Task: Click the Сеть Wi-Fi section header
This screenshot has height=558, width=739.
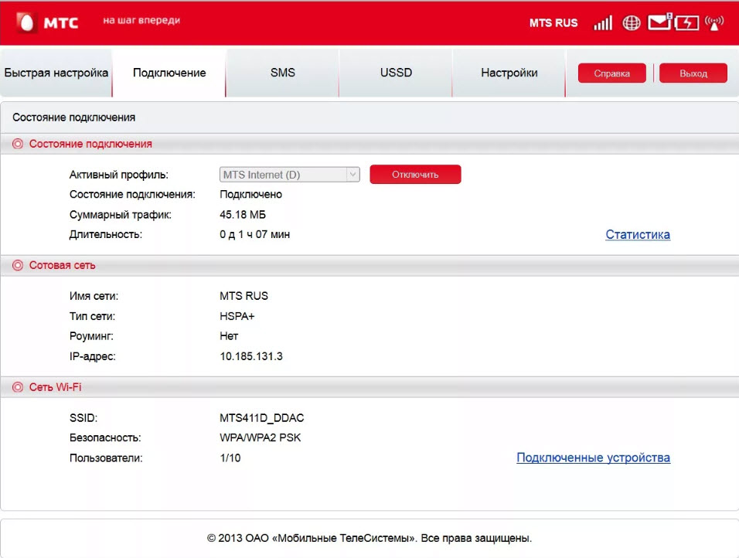Action: coord(55,387)
